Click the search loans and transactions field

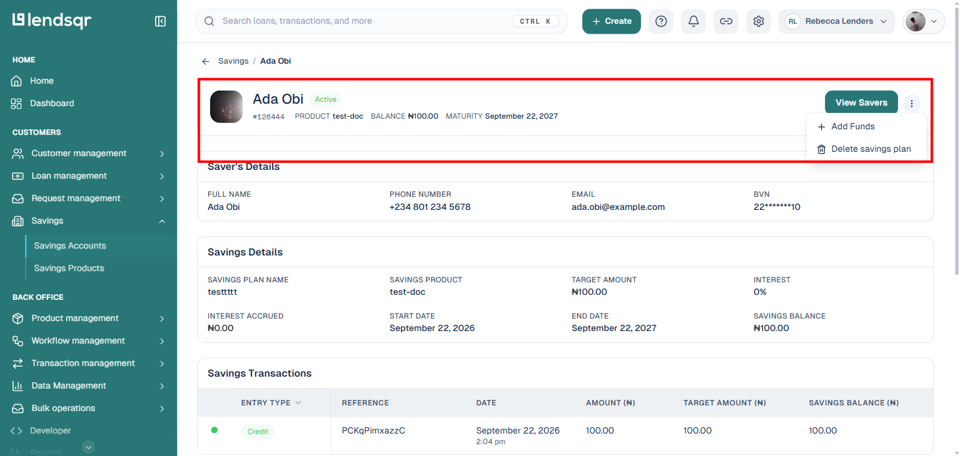click(381, 21)
